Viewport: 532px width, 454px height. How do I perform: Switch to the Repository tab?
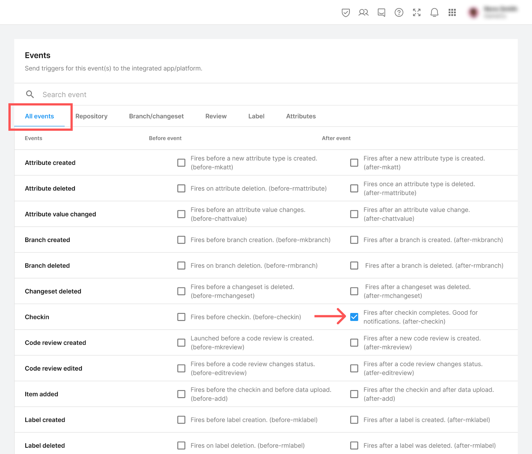pos(91,116)
